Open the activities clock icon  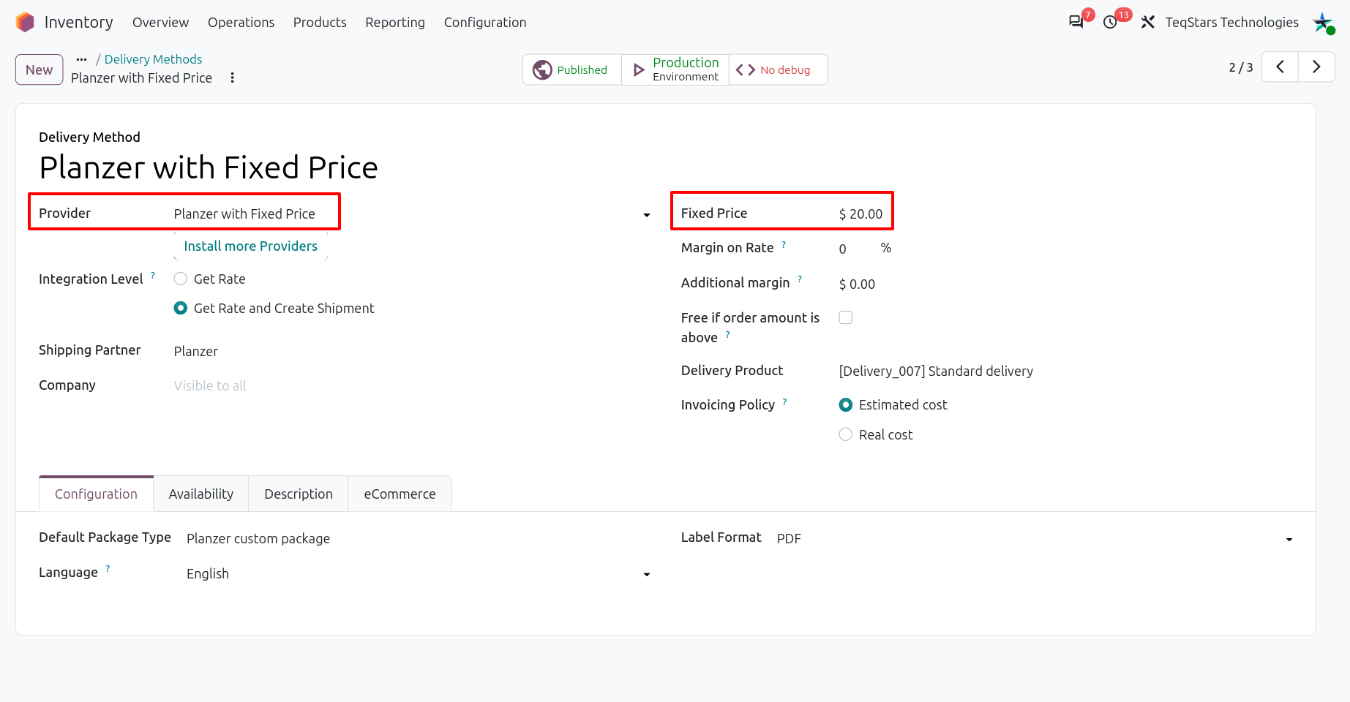[x=1110, y=23]
